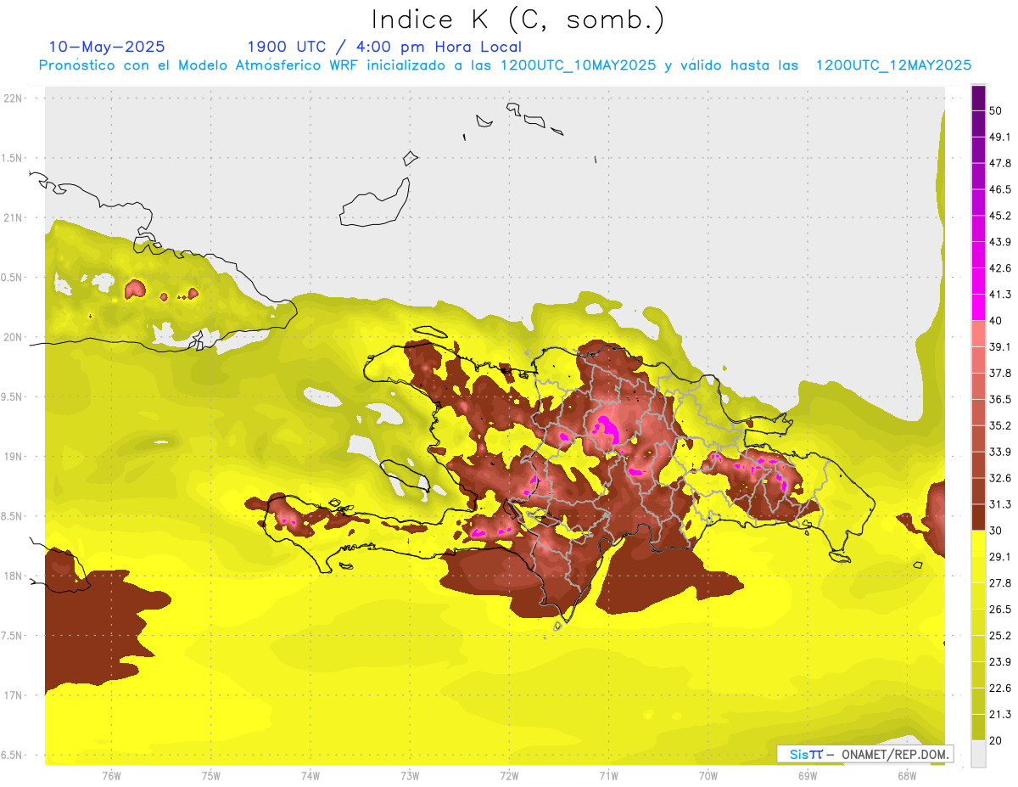1018x787 pixels.
Task: Click the "22.6" color scale value
Action: pyautogui.click(x=1000, y=689)
